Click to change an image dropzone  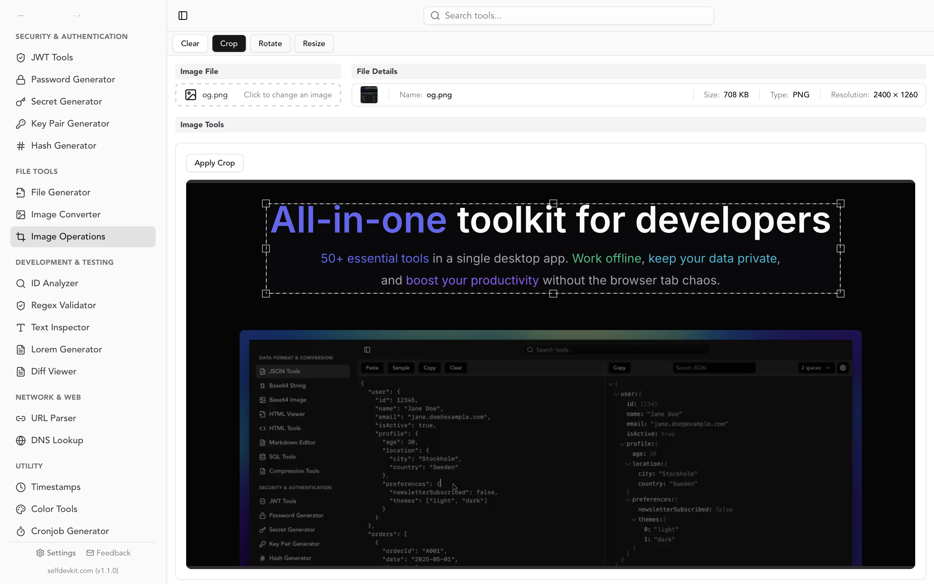258,95
